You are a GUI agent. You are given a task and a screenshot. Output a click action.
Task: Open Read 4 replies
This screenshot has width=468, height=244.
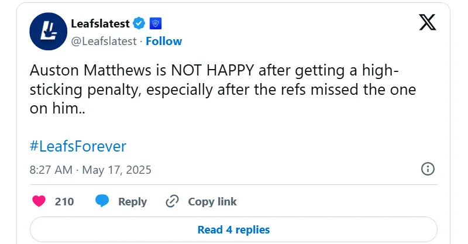pyautogui.click(x=233, y=230)
